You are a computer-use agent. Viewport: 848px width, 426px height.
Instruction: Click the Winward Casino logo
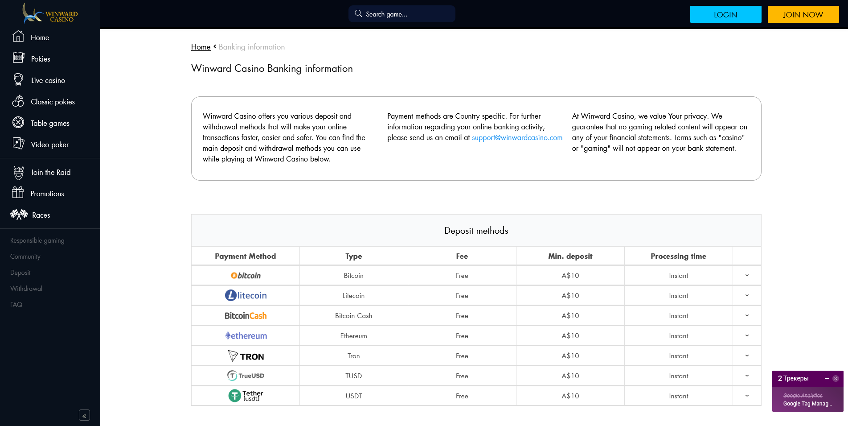pos(50,14)
